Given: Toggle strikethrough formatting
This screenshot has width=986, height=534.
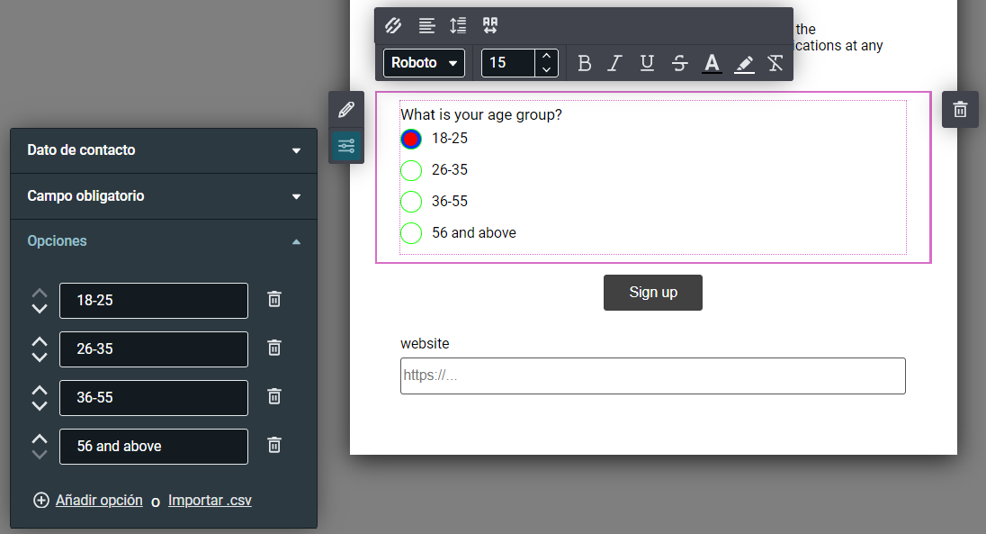Looking at the screenshot, I should click(x=679, y=63).
